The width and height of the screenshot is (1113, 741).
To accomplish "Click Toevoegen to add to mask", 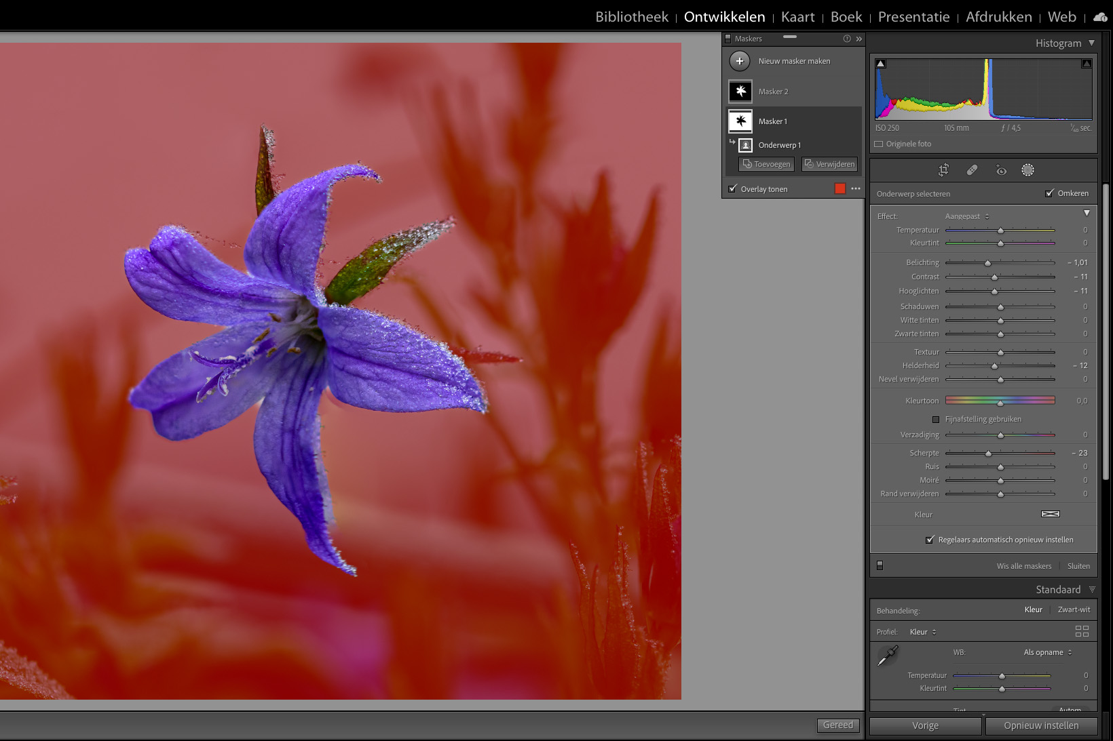I will pos(766,164).
